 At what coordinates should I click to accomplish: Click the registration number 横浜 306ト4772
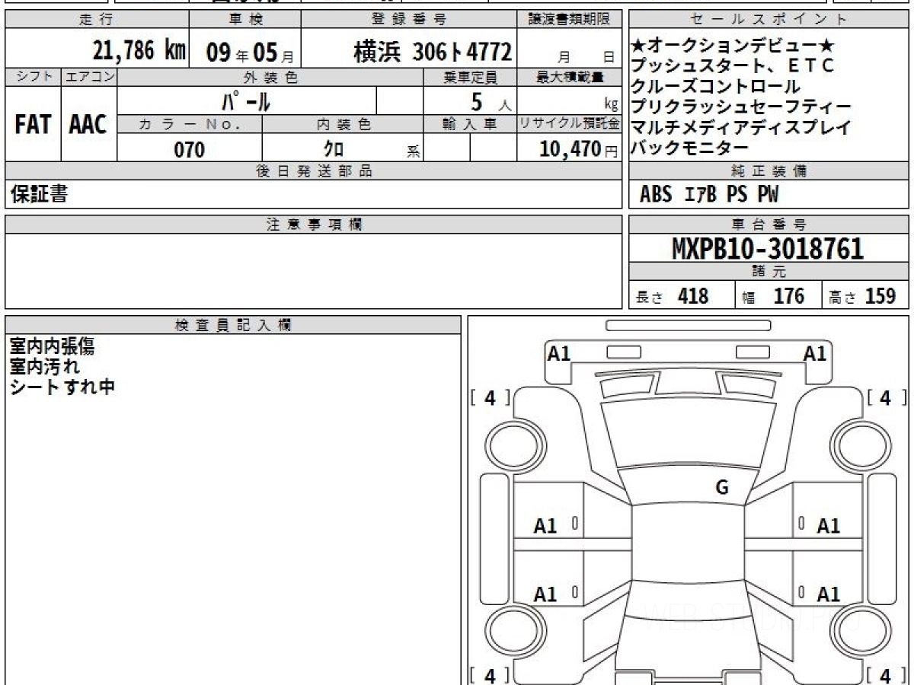click(x=432, y=52)
